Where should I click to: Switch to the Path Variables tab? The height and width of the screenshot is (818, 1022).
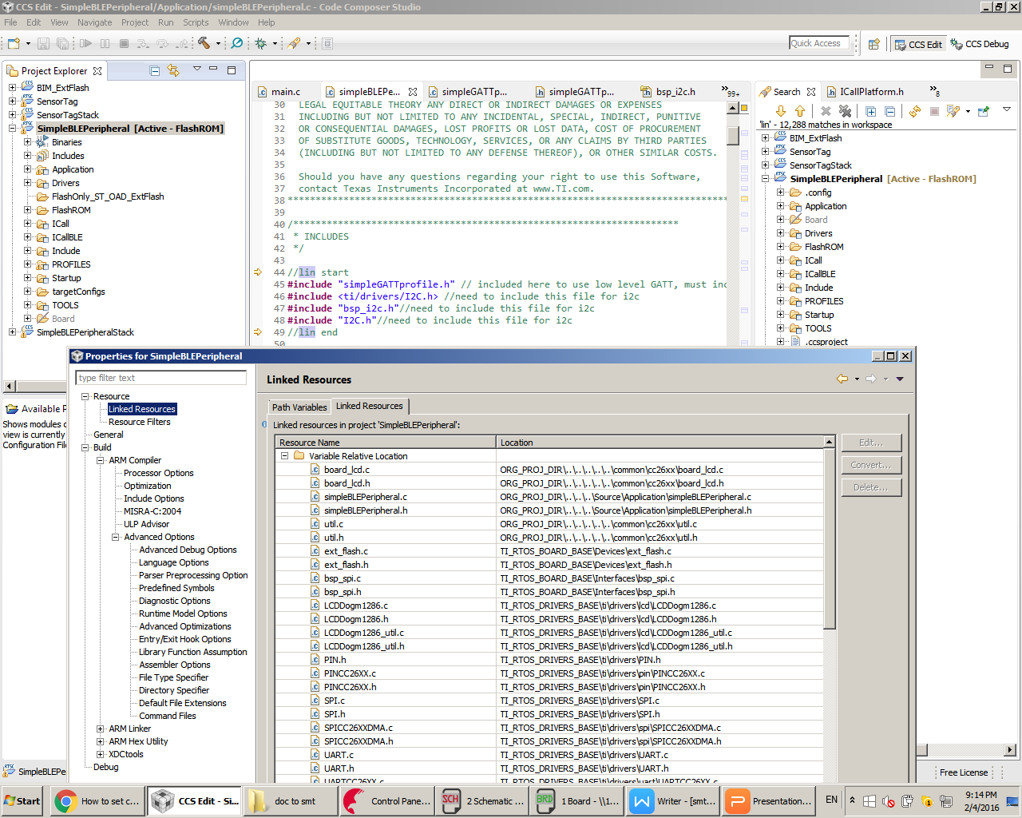pos(299,407)
